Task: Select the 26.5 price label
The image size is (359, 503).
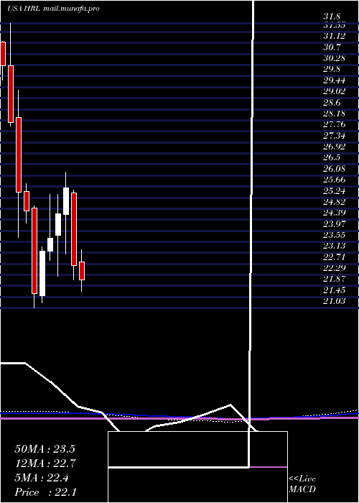Action: [x=332, y=158]
